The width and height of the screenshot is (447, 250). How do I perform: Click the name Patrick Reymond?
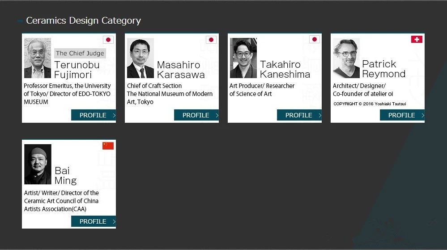[384, 69]
